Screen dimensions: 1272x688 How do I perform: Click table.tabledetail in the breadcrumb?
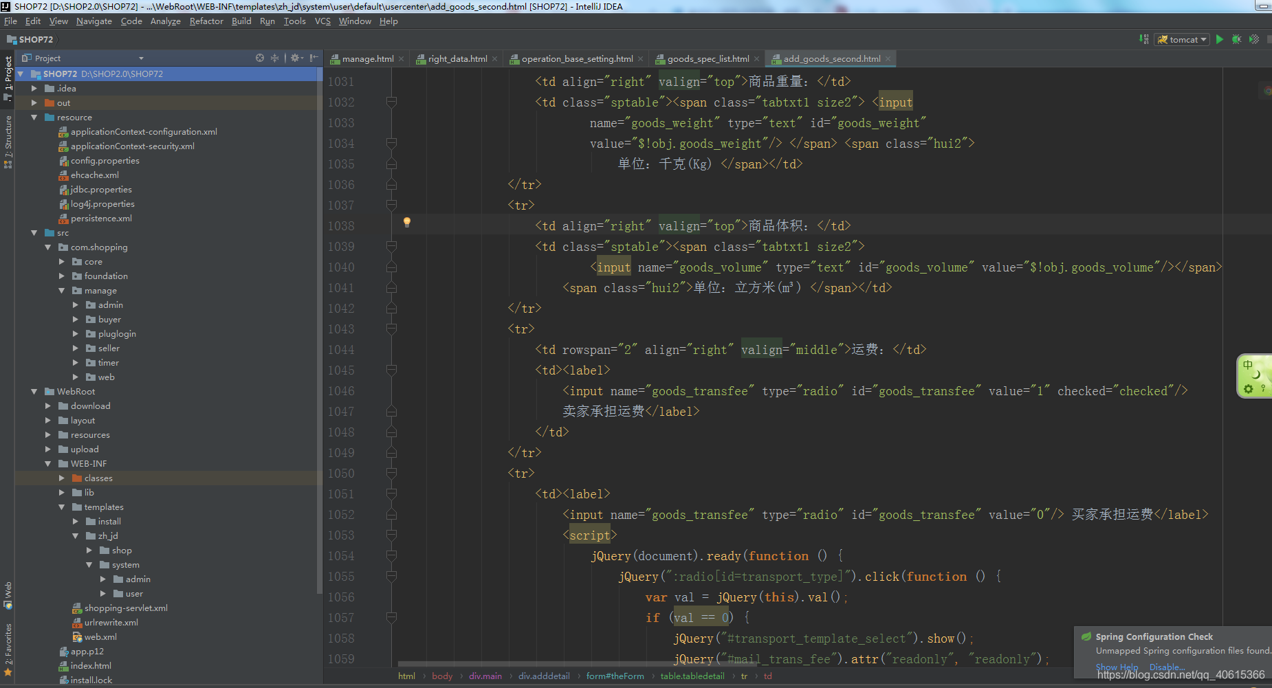pos(692,676)
